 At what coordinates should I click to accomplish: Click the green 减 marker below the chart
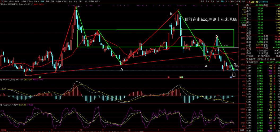click(40, 77)
